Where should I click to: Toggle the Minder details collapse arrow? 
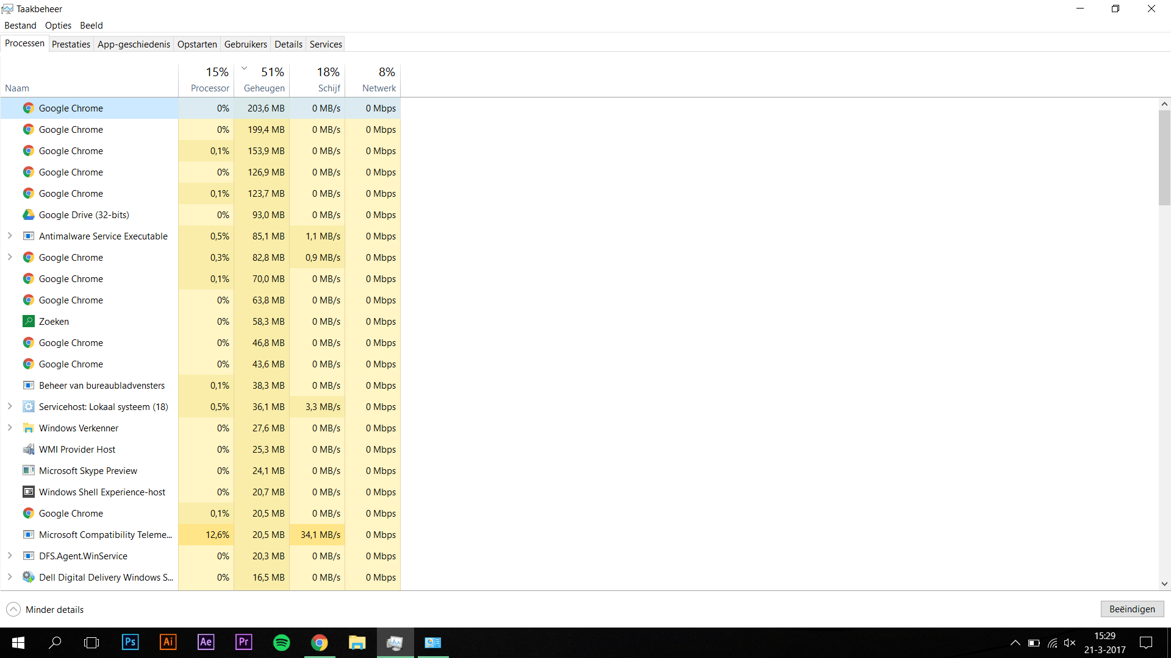click(x=13, y=610)
